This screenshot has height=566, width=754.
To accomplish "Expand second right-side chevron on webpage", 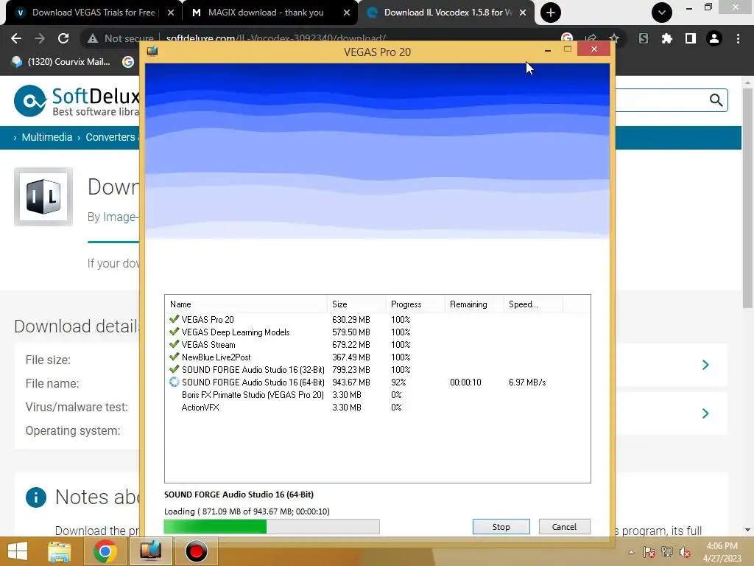I will coord(705,413).
